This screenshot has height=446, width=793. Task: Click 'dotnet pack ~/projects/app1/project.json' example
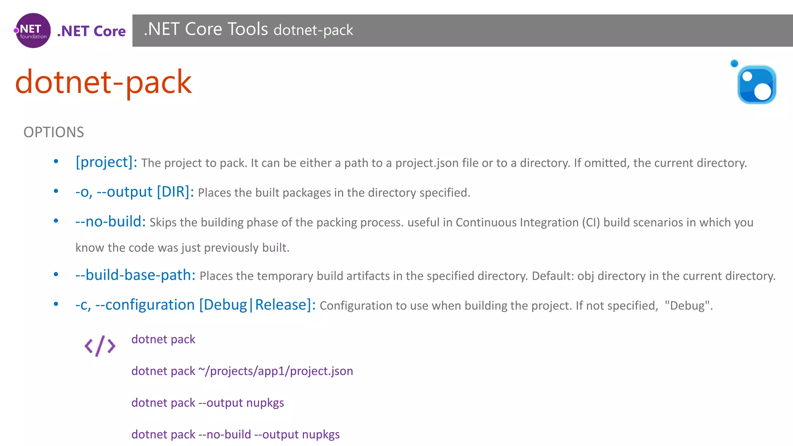[x=242, y=371]
